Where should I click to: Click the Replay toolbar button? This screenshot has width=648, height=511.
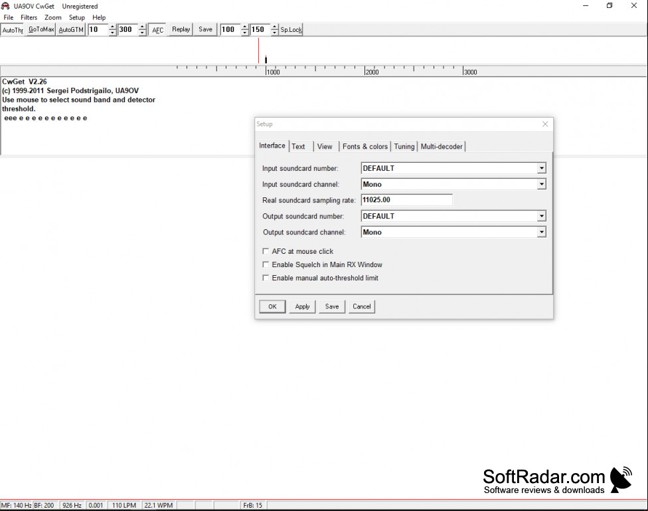tap(181, 30)
